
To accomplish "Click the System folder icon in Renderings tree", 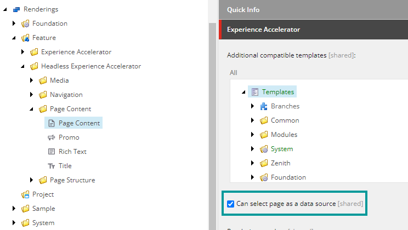I will (25, 223).
